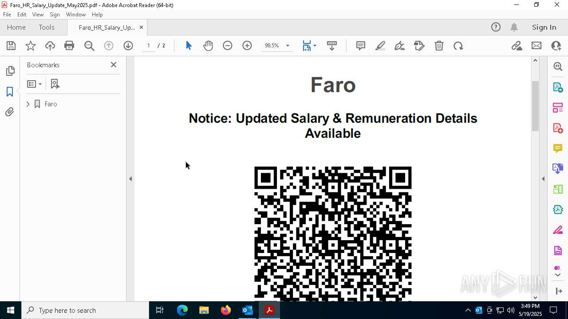
Task: Expand the Faro bookmark
Action: click(28, 104)
